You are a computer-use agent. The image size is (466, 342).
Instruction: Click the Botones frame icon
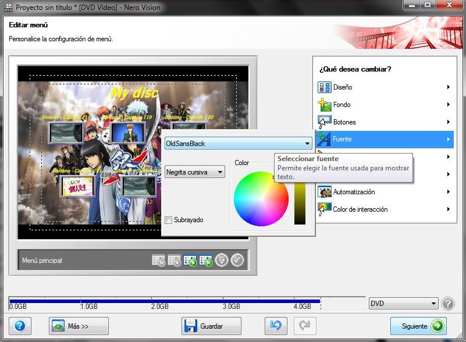point(324,122)
